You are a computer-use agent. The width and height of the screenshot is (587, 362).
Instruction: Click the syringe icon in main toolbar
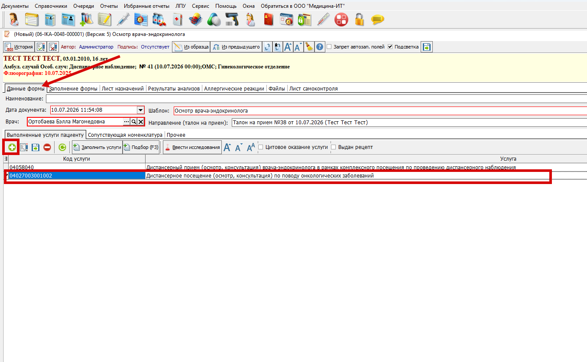coord(123,19)
